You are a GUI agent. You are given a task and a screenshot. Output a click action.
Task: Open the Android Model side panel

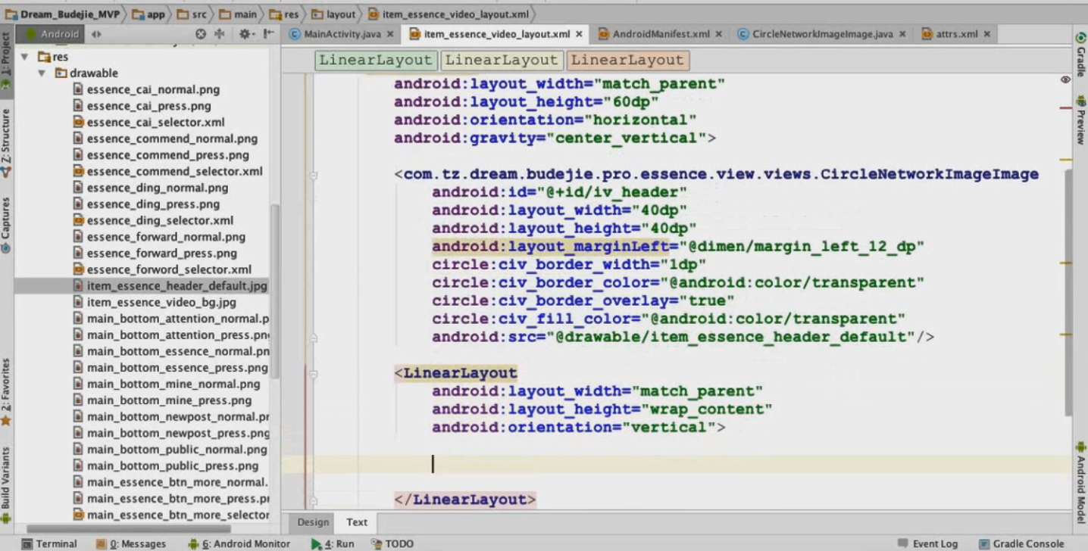click(x=1081, y=482)
